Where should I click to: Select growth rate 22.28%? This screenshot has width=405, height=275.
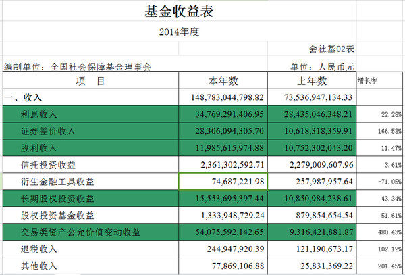click(379, 114)
